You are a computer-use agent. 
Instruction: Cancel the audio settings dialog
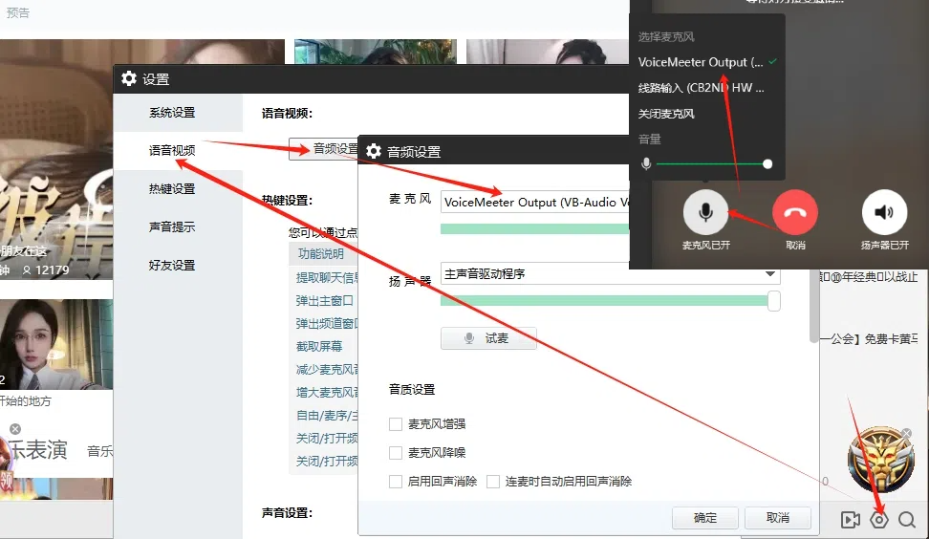click(777, 518)
